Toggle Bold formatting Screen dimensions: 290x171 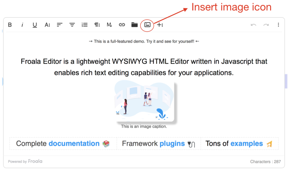tap(10, 25)
